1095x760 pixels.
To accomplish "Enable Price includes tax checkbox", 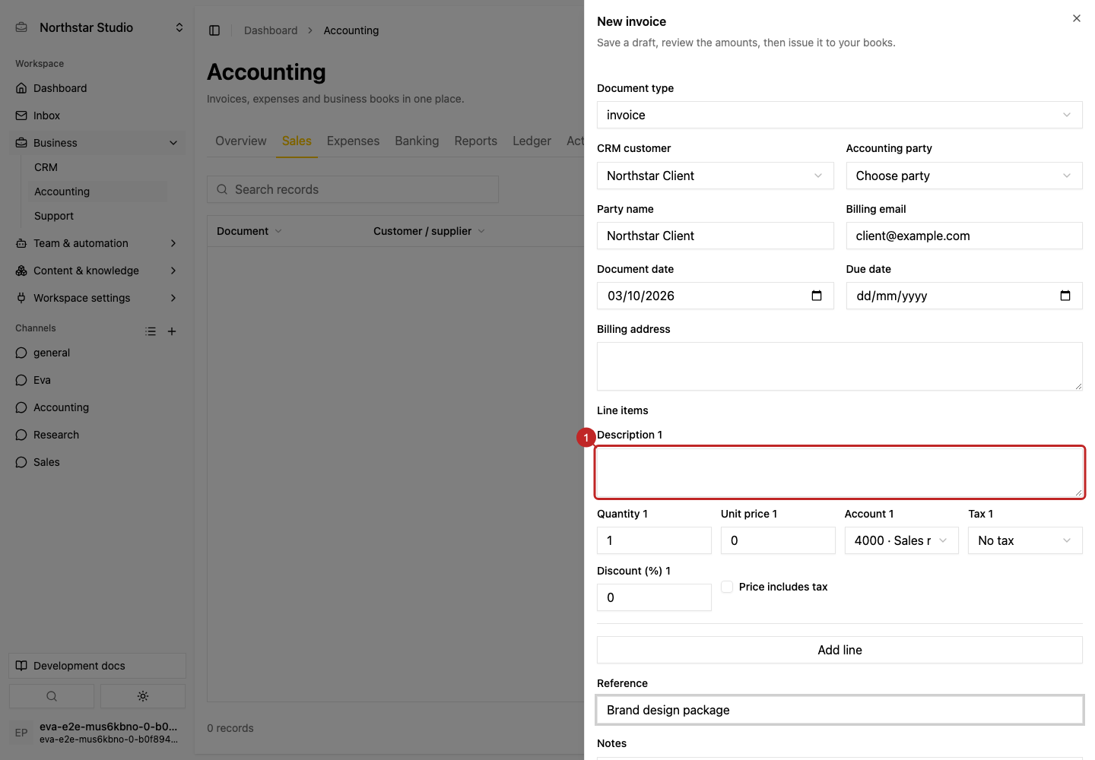I will tap(727, 587).
